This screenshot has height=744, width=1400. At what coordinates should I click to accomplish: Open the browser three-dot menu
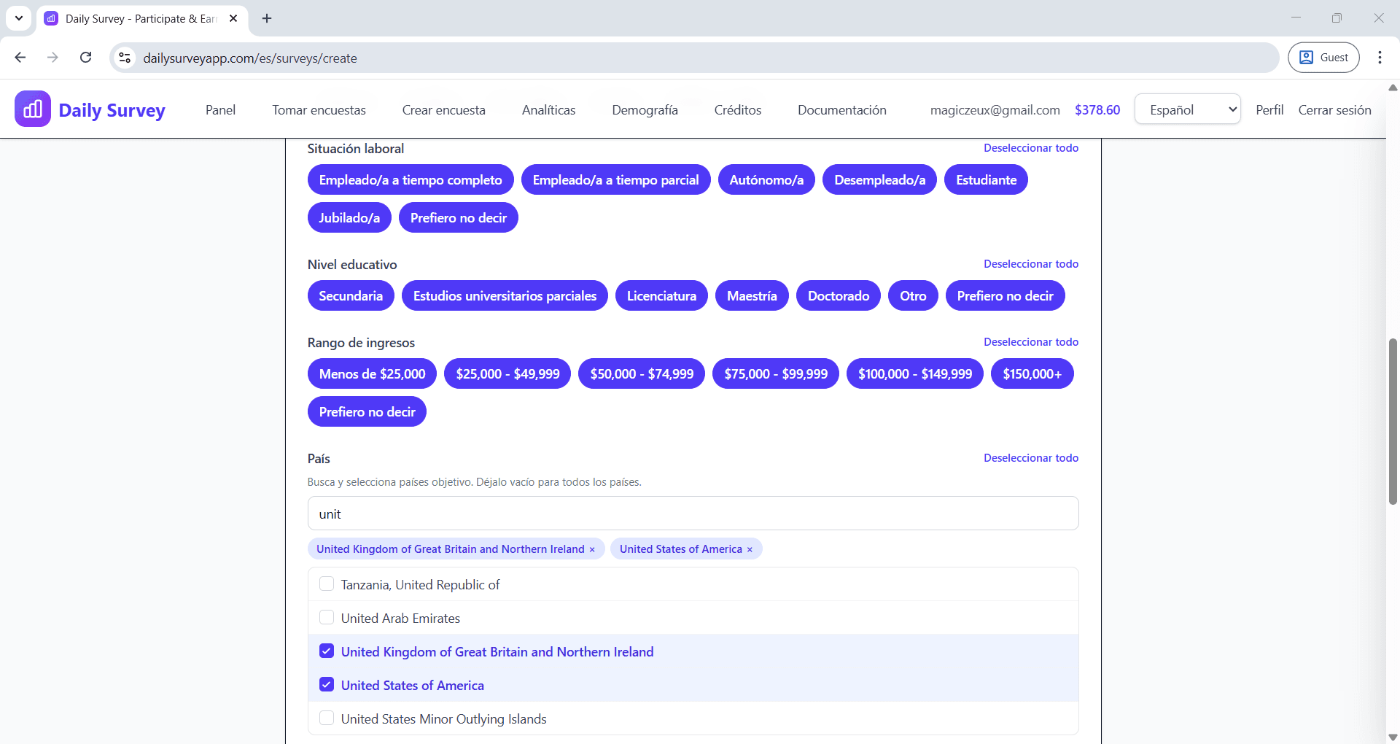tap(1380, 58)
